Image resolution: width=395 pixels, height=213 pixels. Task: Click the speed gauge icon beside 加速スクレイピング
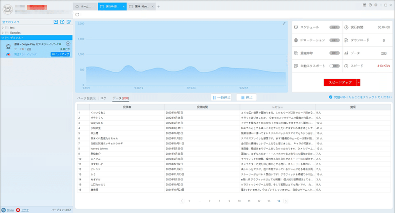pos(8,54)
